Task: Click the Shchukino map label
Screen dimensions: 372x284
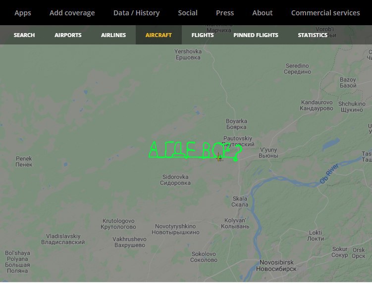Action: pos(352,107)
